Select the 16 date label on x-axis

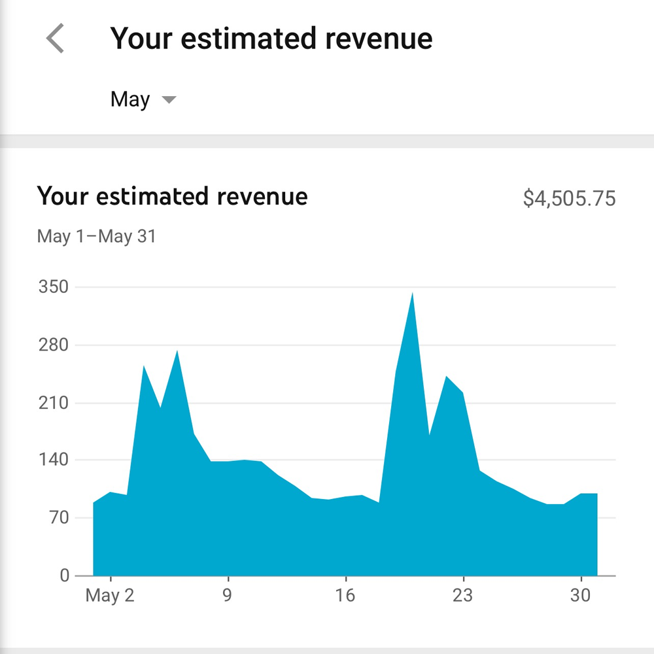coord(345,596)
